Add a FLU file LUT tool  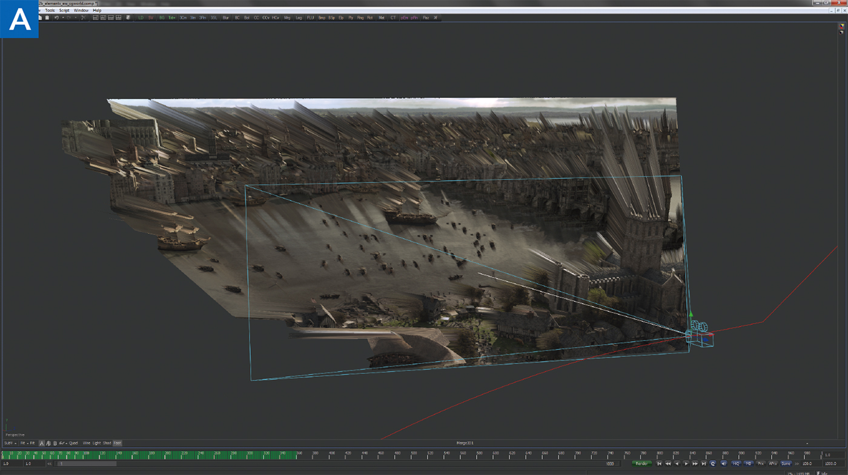pos(311,18)
